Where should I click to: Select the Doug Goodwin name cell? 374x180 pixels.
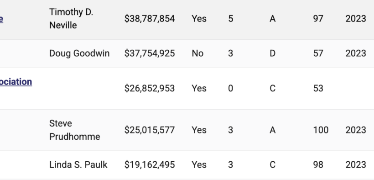click(79, 53)
